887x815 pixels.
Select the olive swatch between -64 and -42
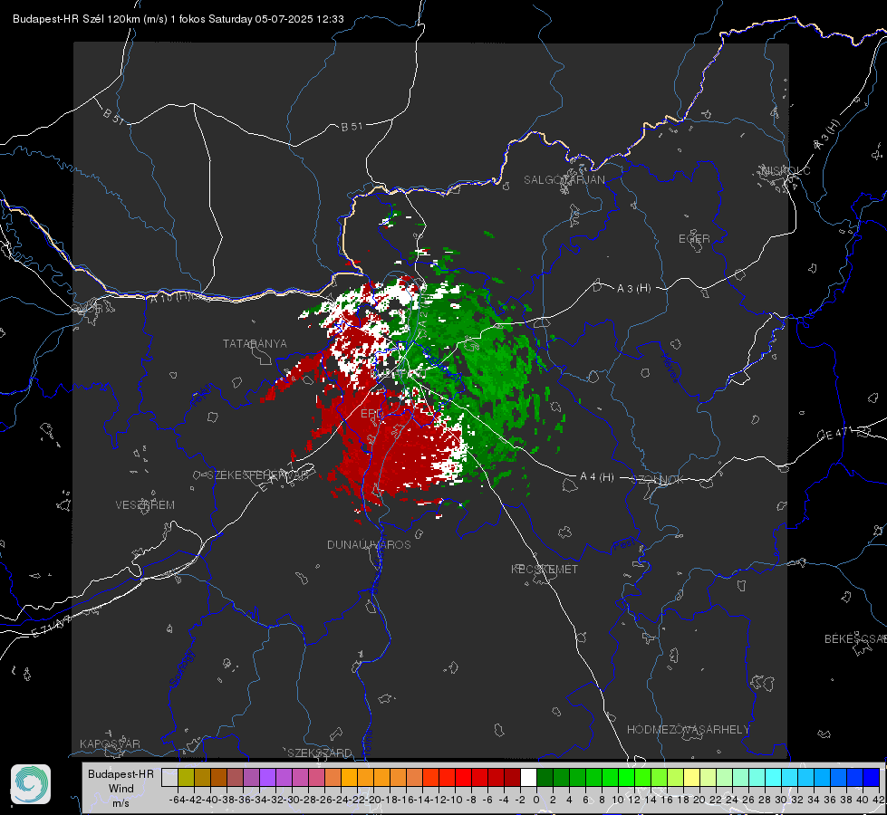[x=186, y=777]
